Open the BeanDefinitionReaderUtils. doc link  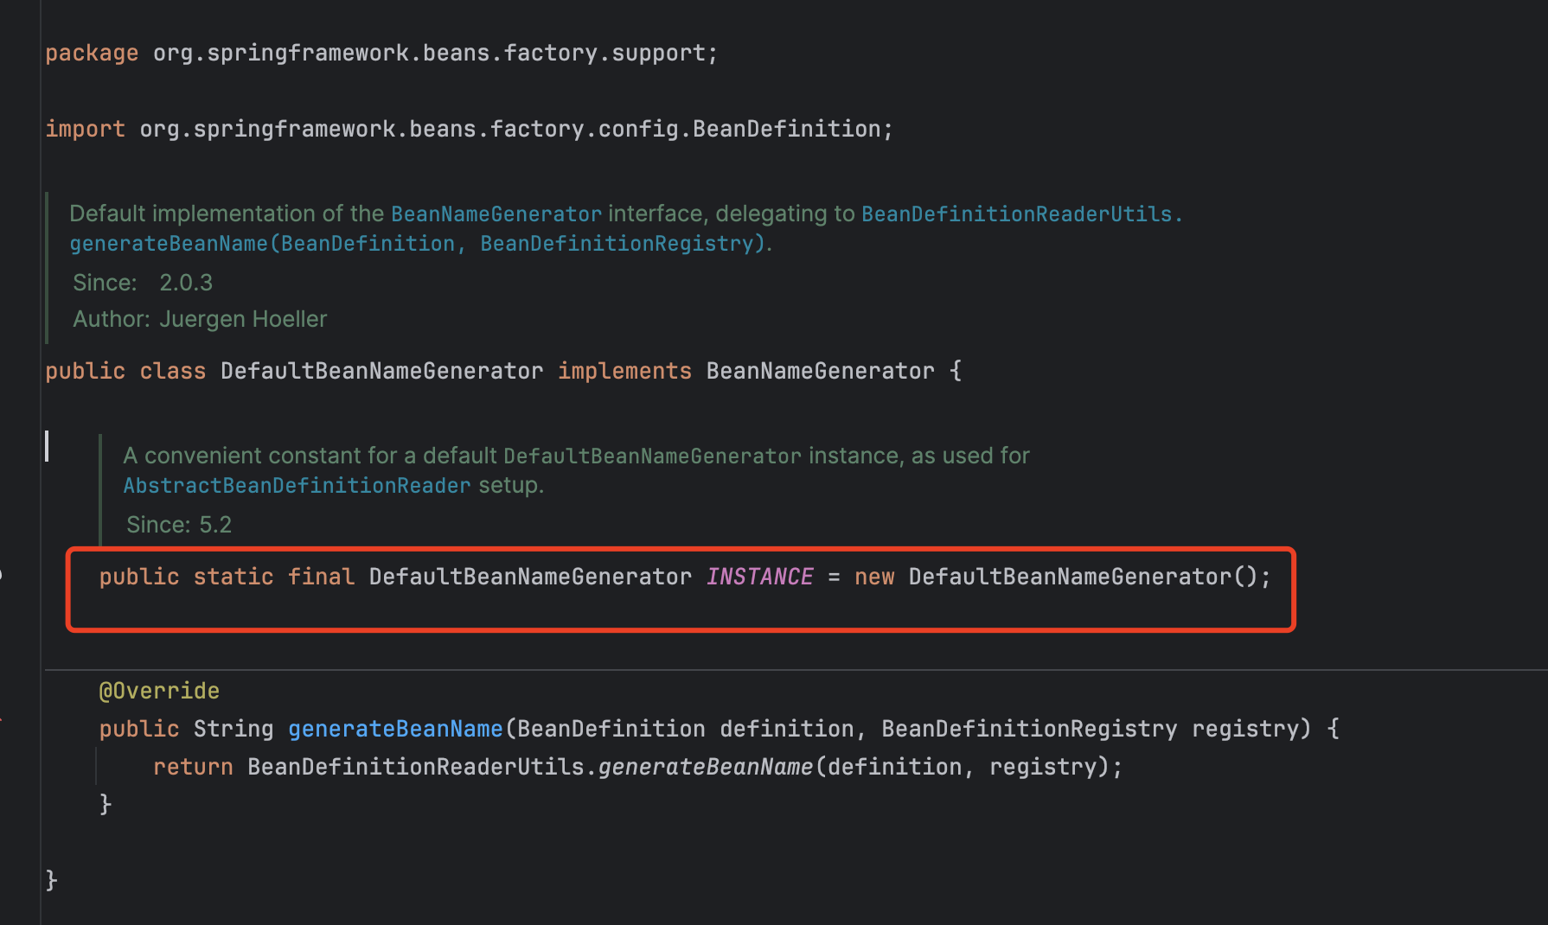tap(1021, 214)
